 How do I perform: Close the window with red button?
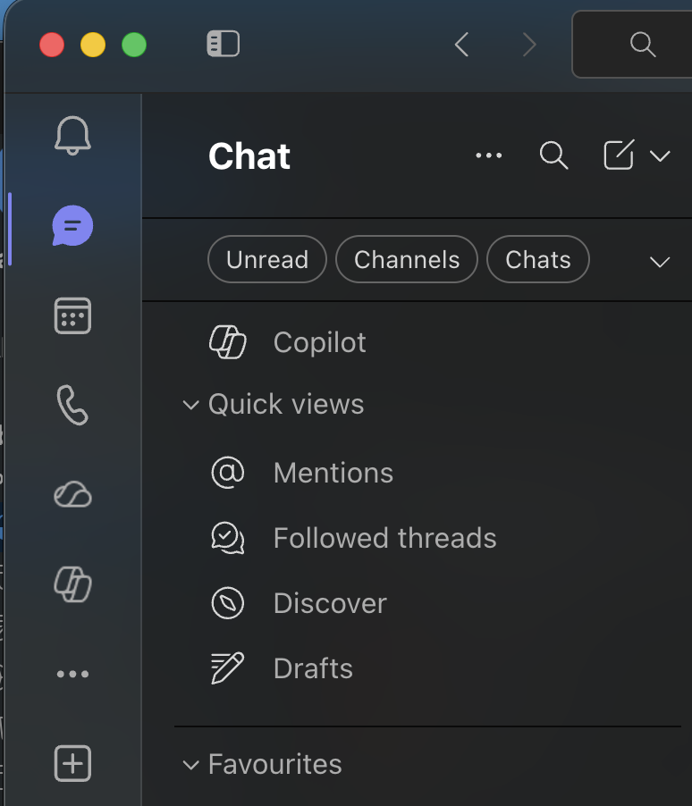[x=52, y=45]
